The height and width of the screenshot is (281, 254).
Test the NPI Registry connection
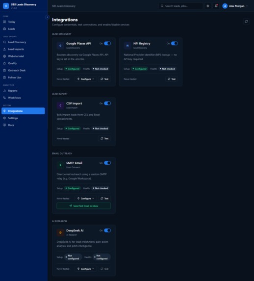point(172,79)
